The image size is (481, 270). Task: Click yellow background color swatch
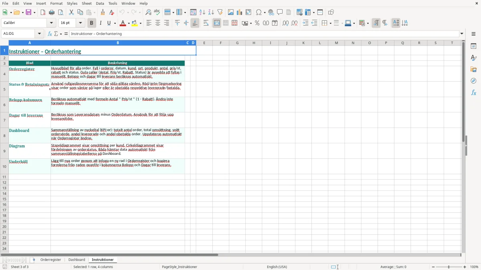click(x=135, y=23)
